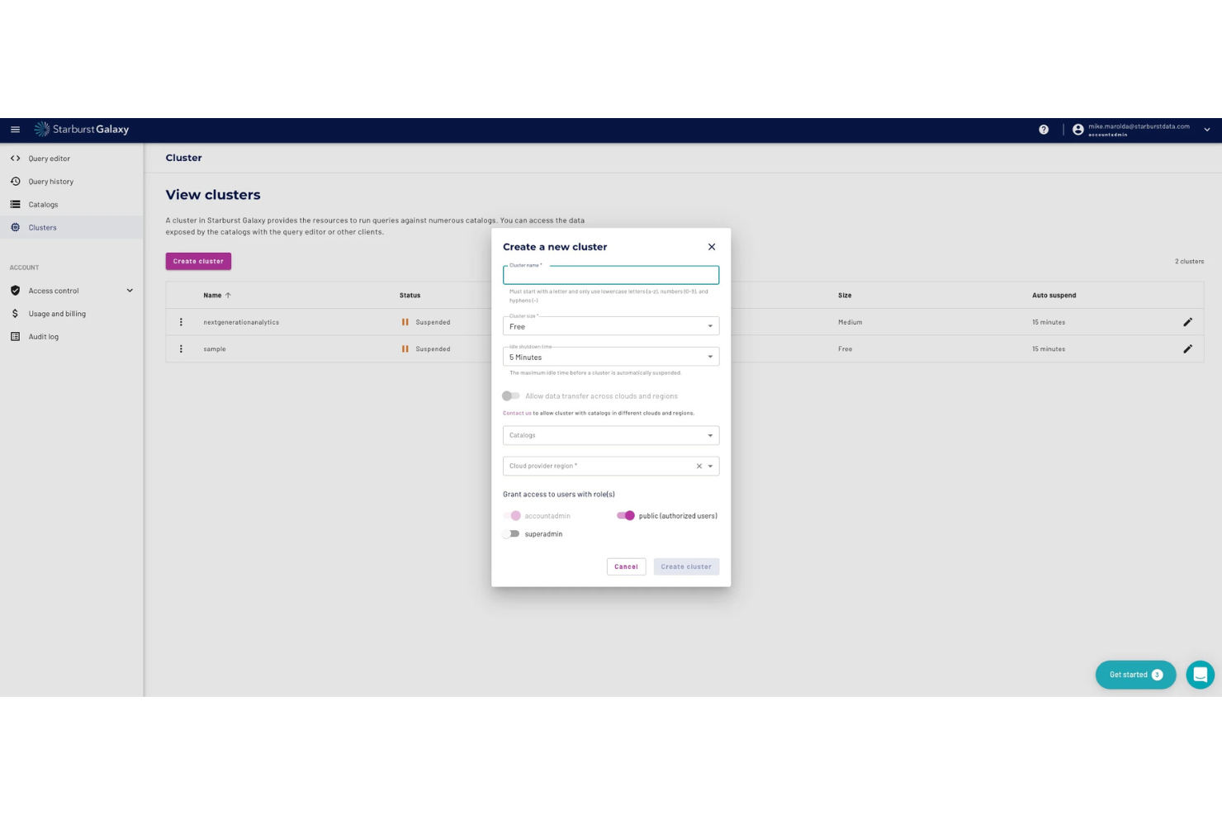Image resolution: width=1222 pixels, height=815 pixels.
Task: Open the Idle shutdown time dropdown
Action: (611, 357)
